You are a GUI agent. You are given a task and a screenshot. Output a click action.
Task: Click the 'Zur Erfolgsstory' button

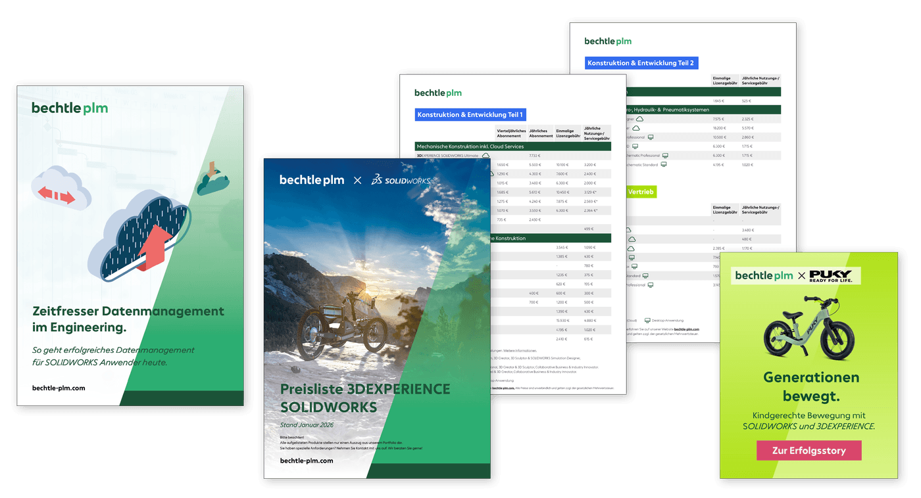(809, 450)
